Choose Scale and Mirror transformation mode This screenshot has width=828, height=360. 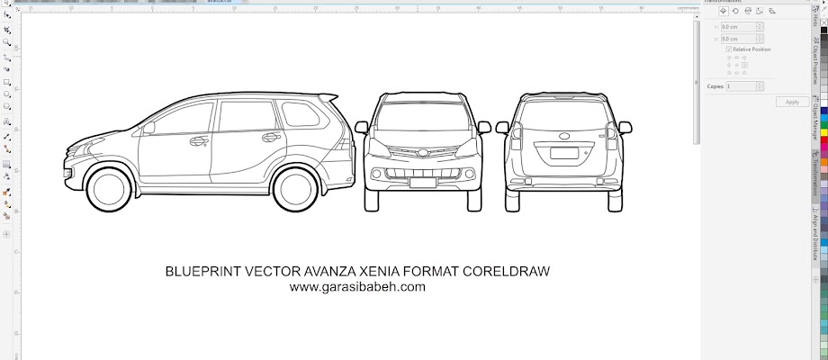pyautogui.click(x=748, y=11)
